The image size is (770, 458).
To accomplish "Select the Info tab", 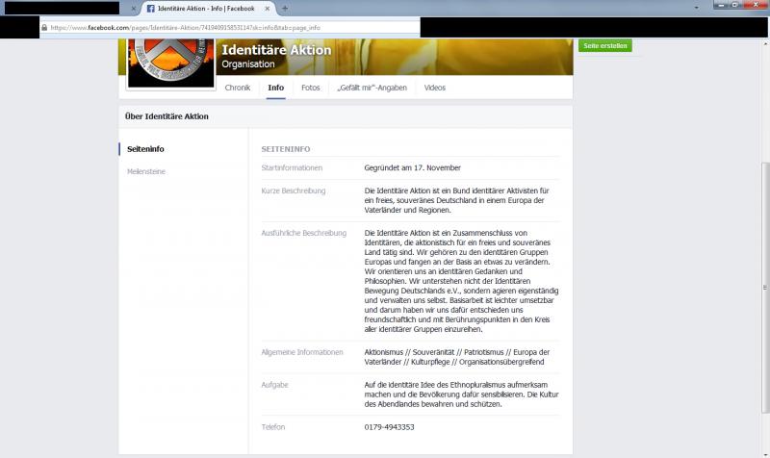I will click(x=276, y=88).
